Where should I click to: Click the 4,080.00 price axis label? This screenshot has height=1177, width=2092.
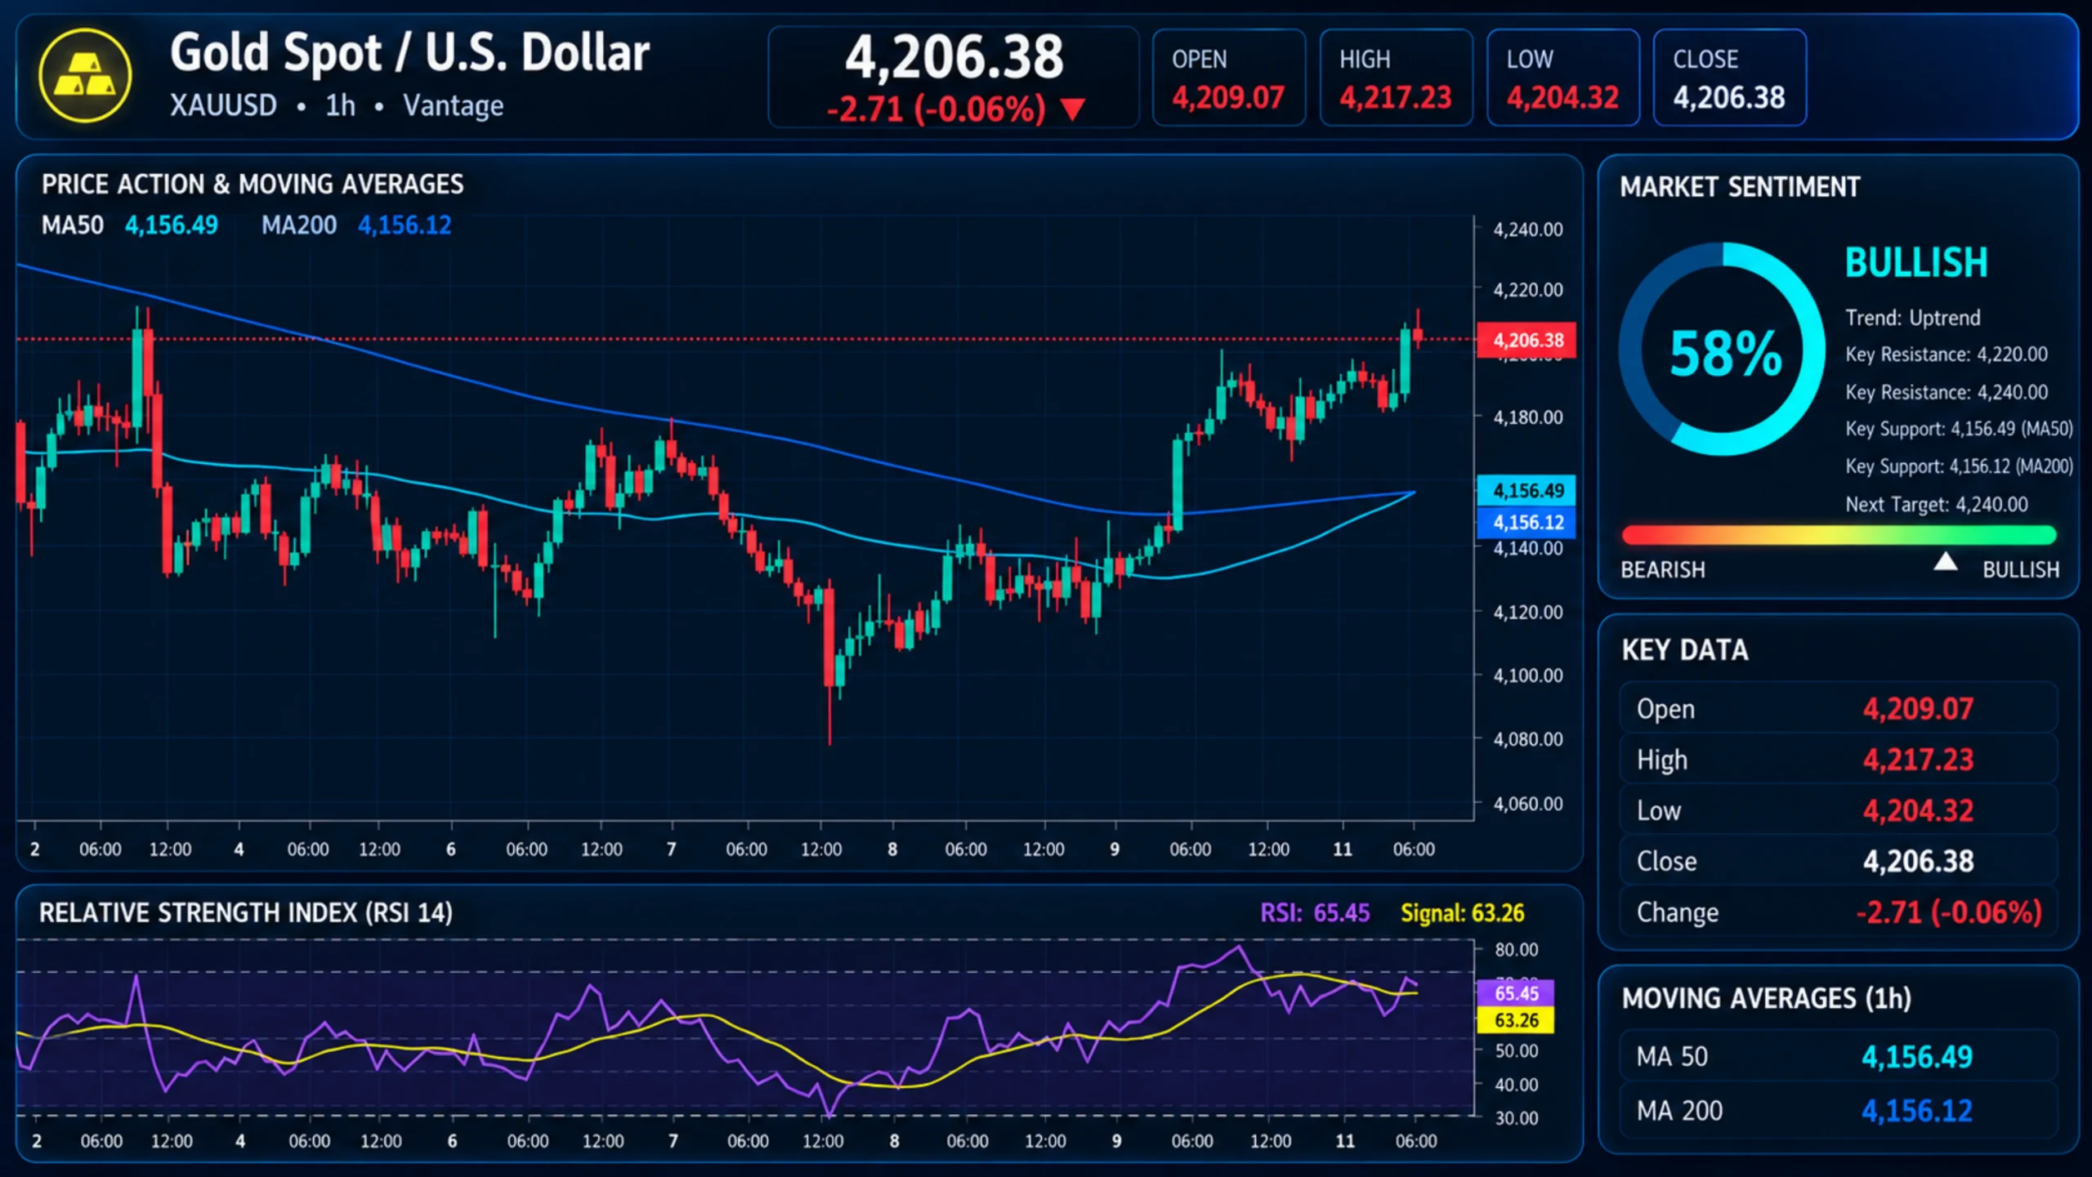pos(1527,739)
